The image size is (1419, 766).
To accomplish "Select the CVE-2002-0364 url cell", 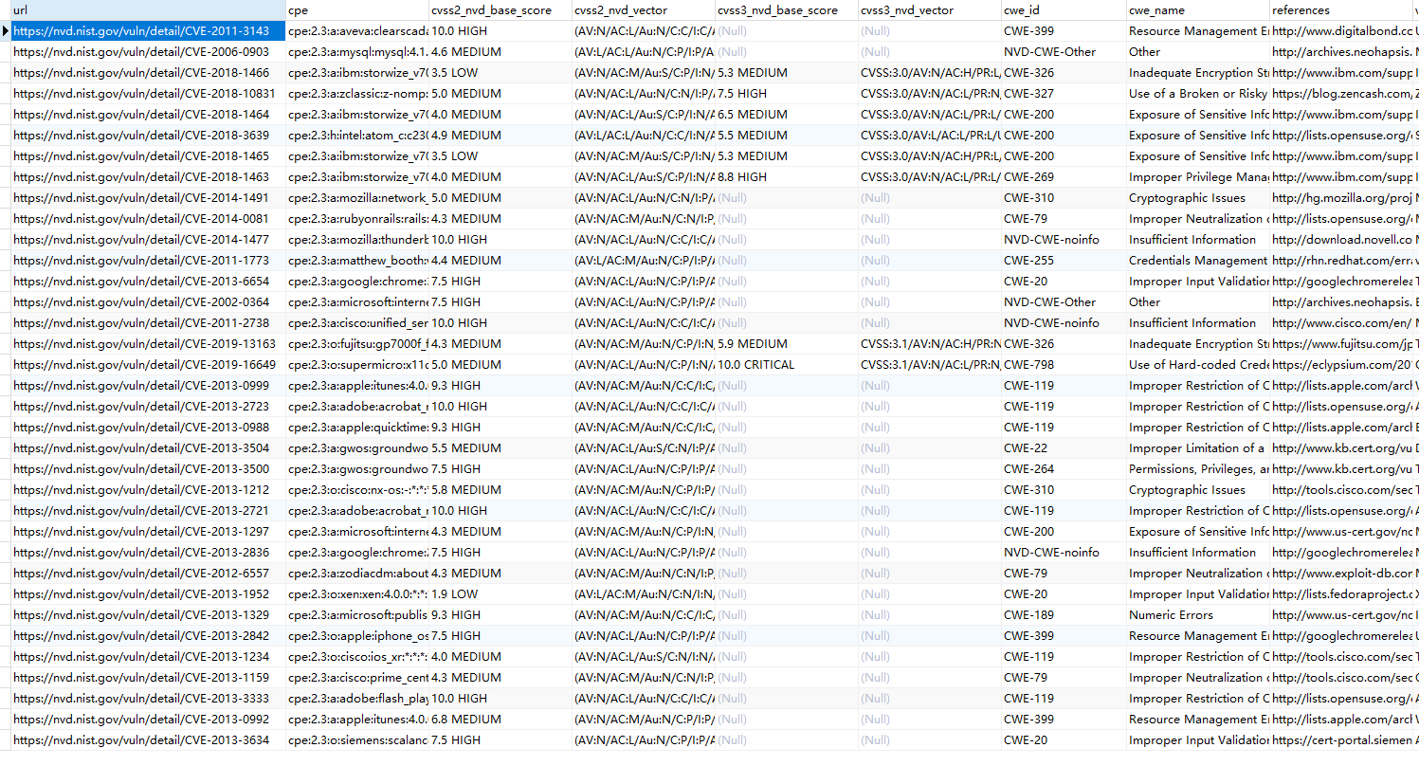I will click(148, 302).
